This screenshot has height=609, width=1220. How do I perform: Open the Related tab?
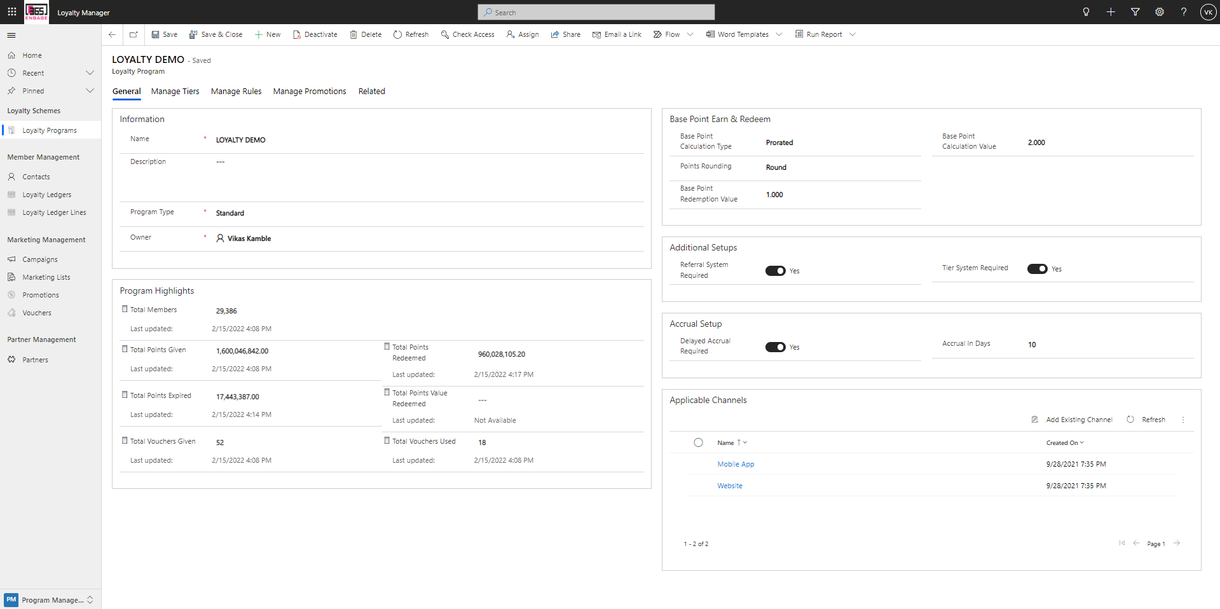(371, 91)
